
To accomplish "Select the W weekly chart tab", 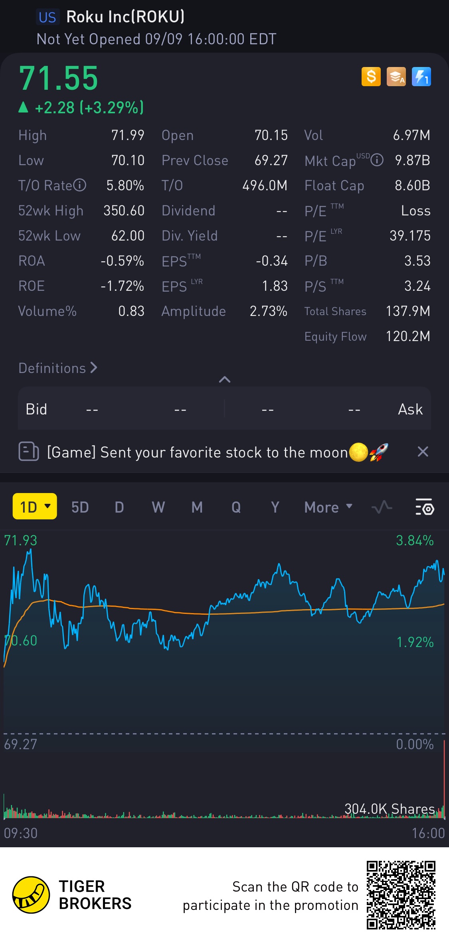I will click(x=158, y=507).
